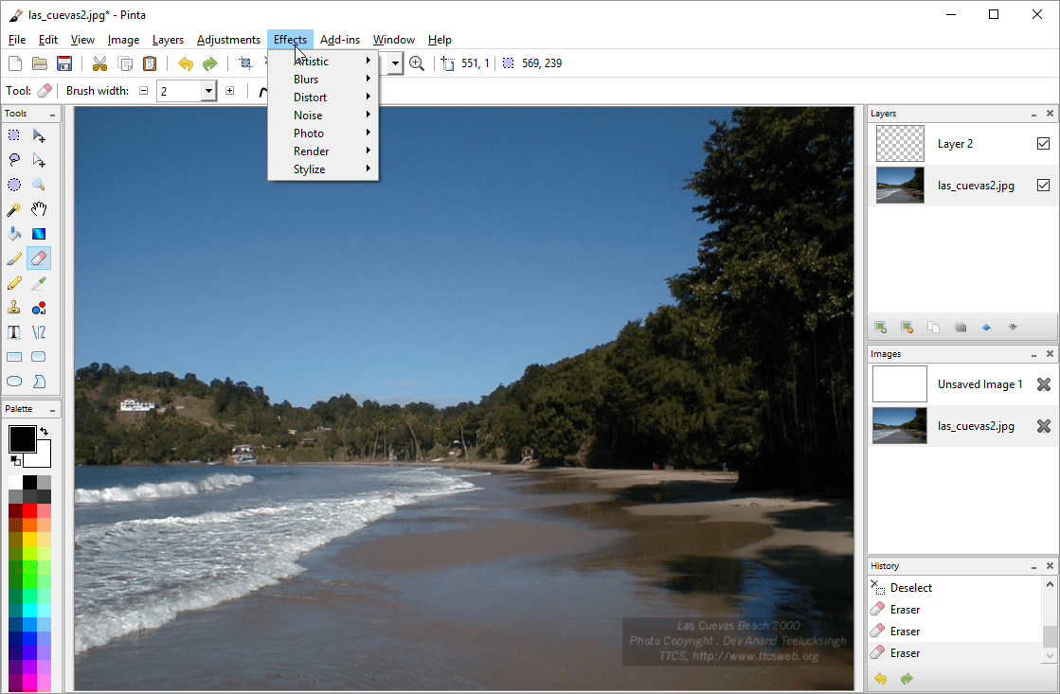Open the Layers menu in menu bar

(x=168, y=40)
